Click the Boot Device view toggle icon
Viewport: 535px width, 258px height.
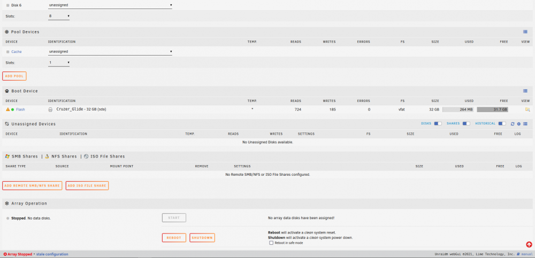pos(525,91)
